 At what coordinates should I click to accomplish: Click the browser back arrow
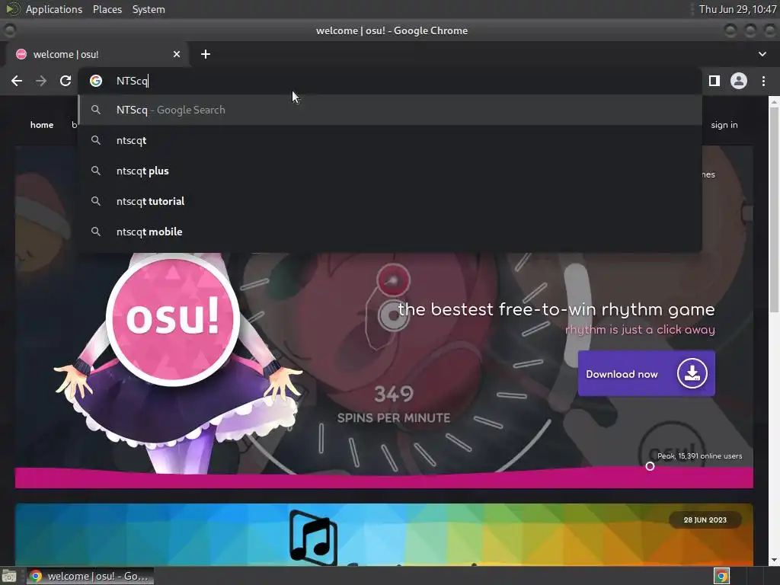point(17,81)
